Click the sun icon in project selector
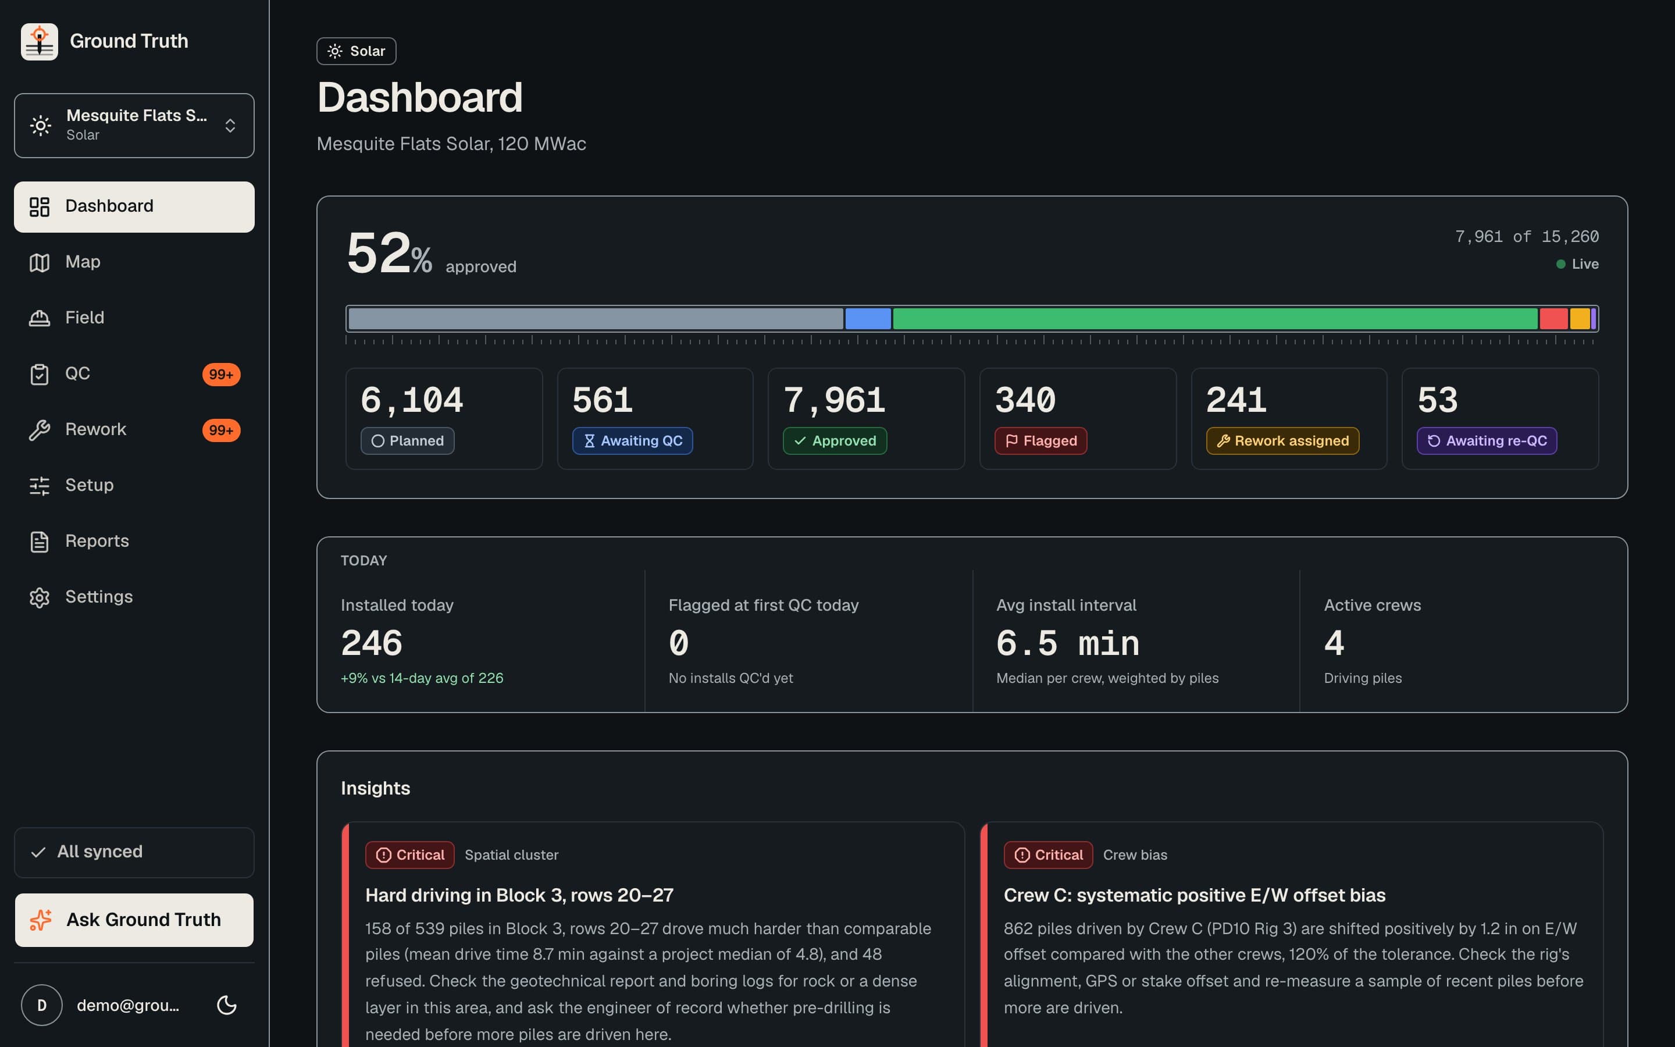The image size is (1675, 1047). 41,125
